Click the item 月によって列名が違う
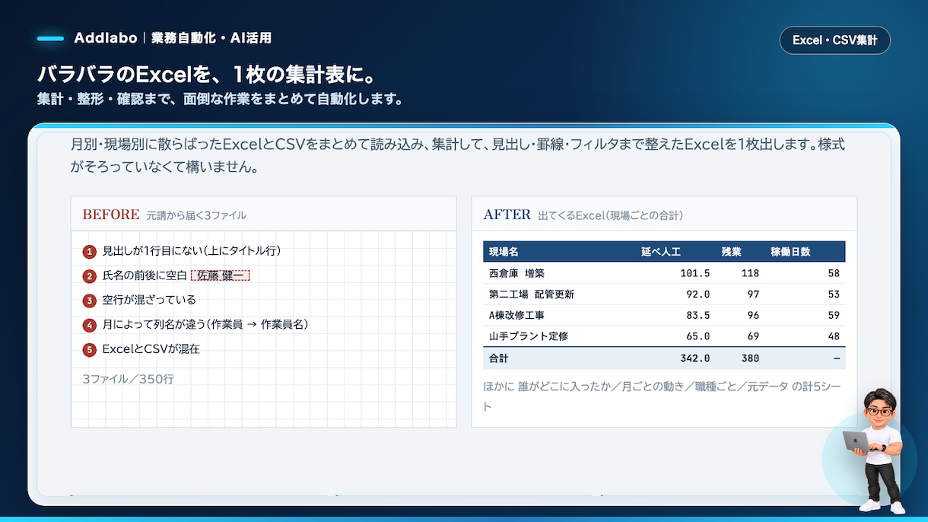928x522 pixels. coord(205,325)
